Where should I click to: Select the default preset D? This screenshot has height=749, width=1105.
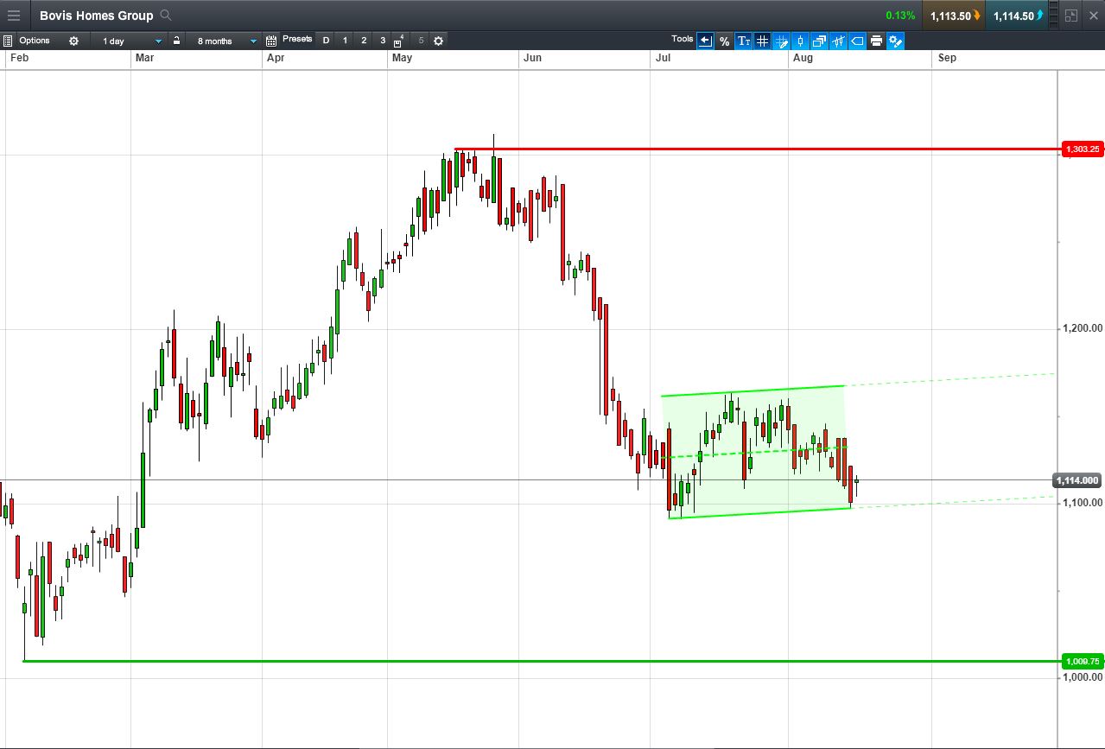point(326,41)
